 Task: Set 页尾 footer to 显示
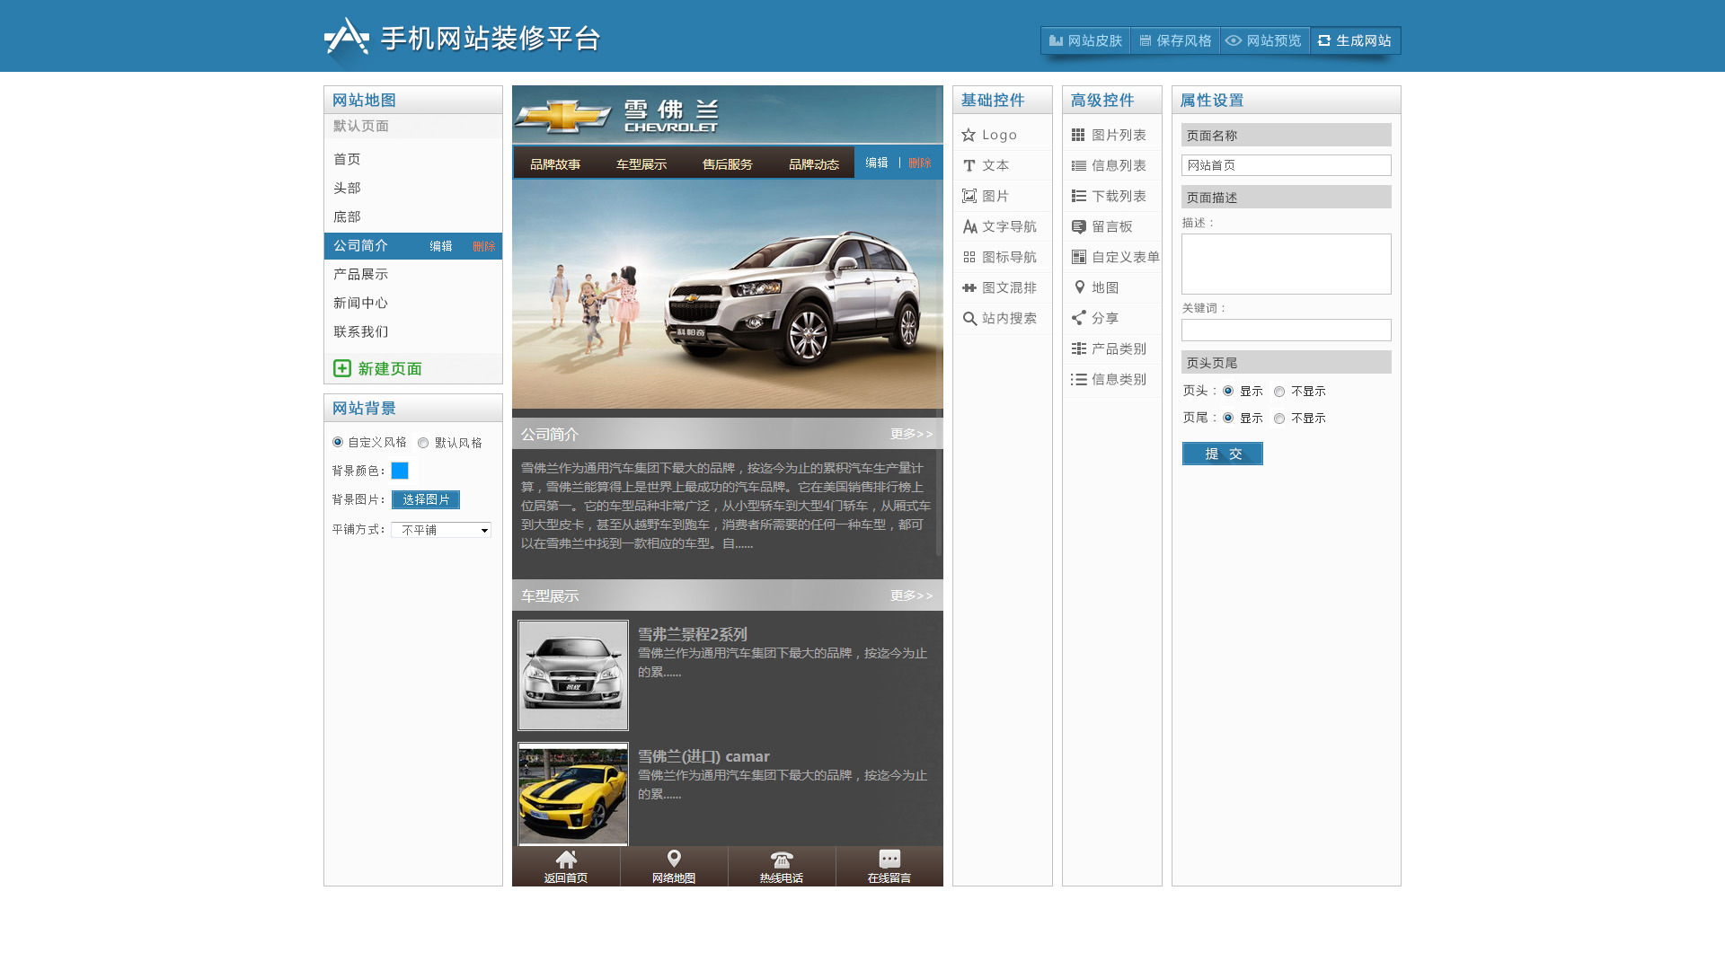(1228, 418)
